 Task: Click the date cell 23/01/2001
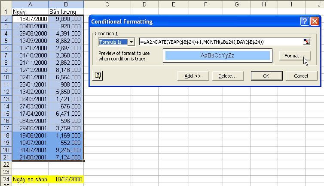(x=30, y=84)
